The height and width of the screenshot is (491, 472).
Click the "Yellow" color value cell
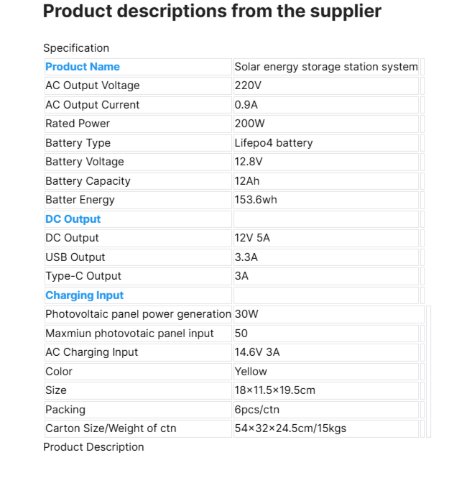click(251, 372)
